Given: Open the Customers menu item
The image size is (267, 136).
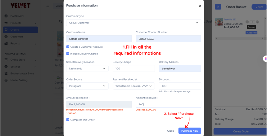Looking at the screenshot, I should [x=17, y=37].
